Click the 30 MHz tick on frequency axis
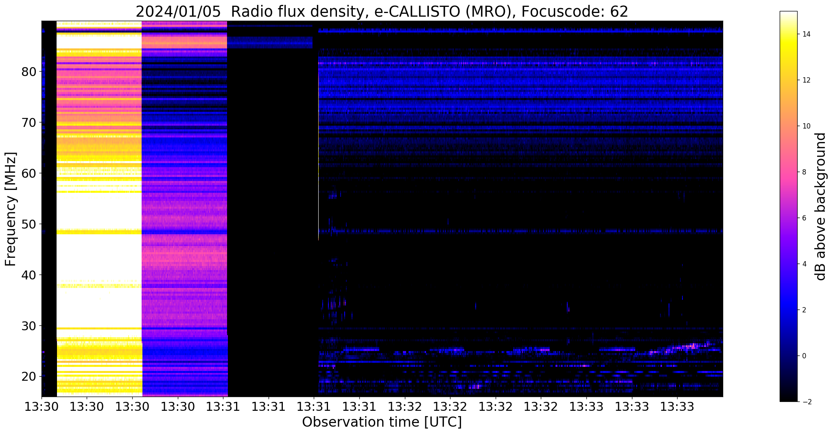Viewport: 833px width, 434px height. coord(29,326)
